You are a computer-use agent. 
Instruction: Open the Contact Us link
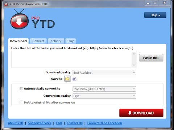click(75, 123)
